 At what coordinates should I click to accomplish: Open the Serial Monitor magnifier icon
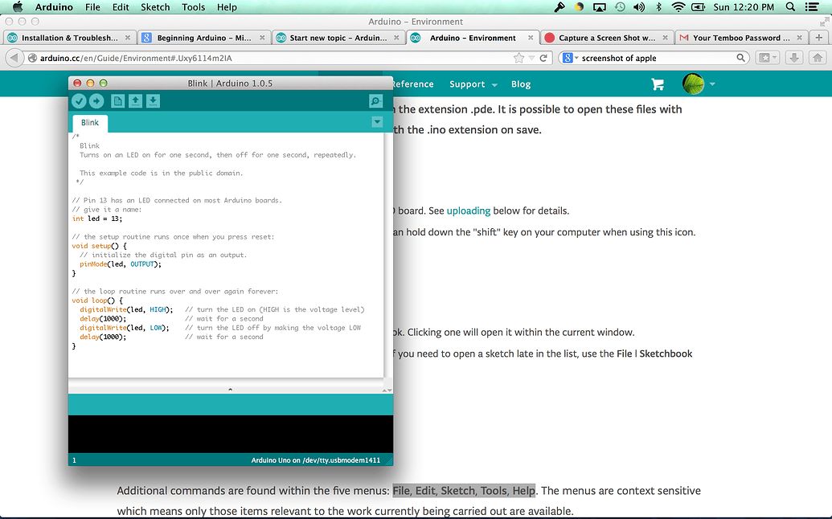[375, 101]
